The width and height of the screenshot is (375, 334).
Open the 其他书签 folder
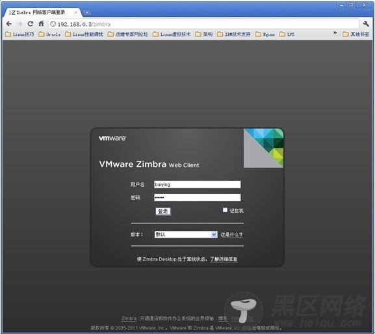tap(356, 35)
